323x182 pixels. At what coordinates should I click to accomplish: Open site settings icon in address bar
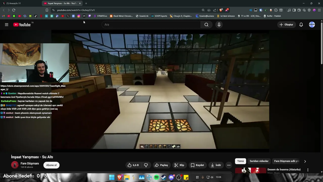tap(53, 10)
